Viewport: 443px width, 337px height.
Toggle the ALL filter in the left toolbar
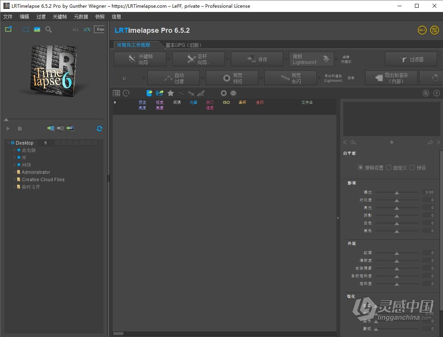75,29
